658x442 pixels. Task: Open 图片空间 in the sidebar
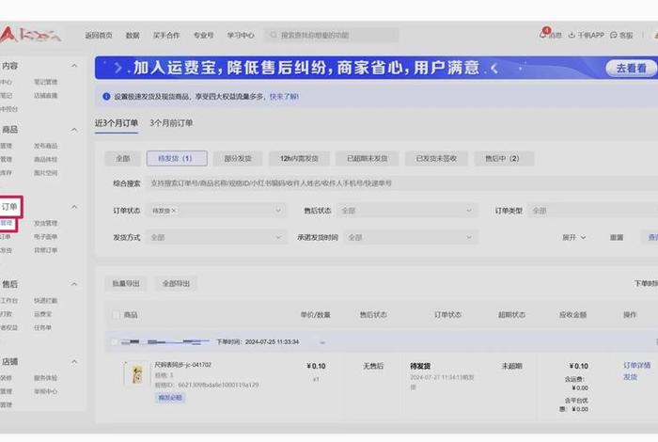point(46,172)
